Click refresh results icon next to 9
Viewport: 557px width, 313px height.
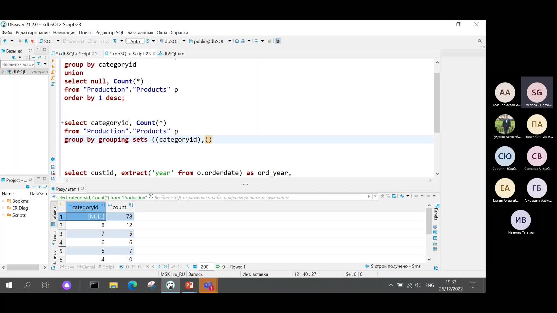click(218, 267)
